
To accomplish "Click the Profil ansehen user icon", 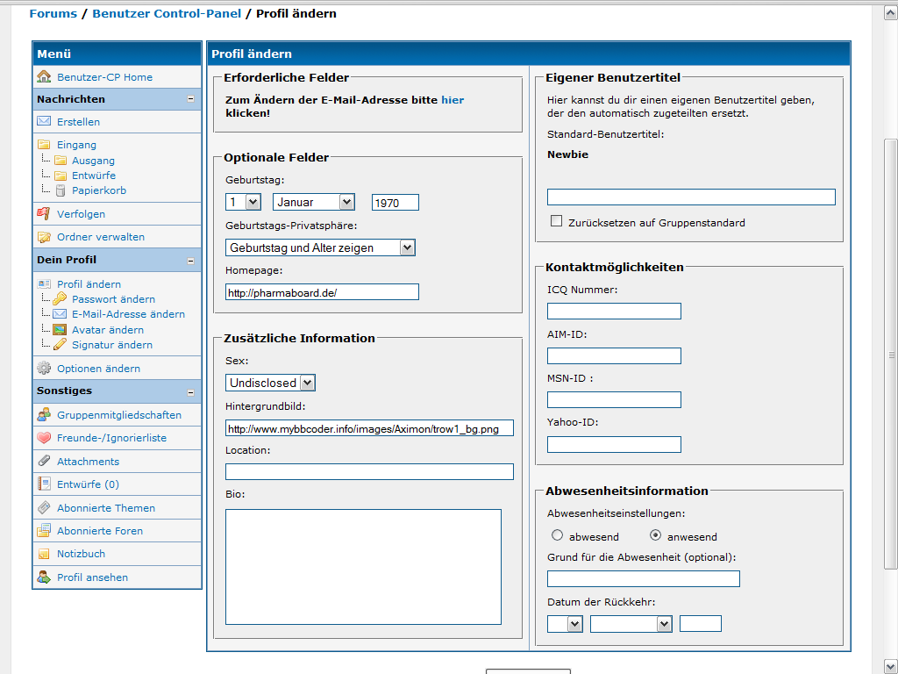I will [44, 577].
